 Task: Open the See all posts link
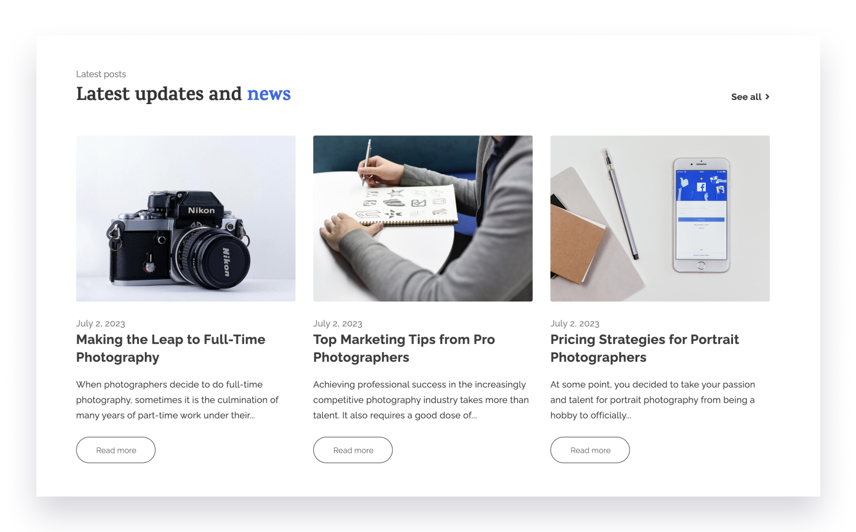point(750,97)
